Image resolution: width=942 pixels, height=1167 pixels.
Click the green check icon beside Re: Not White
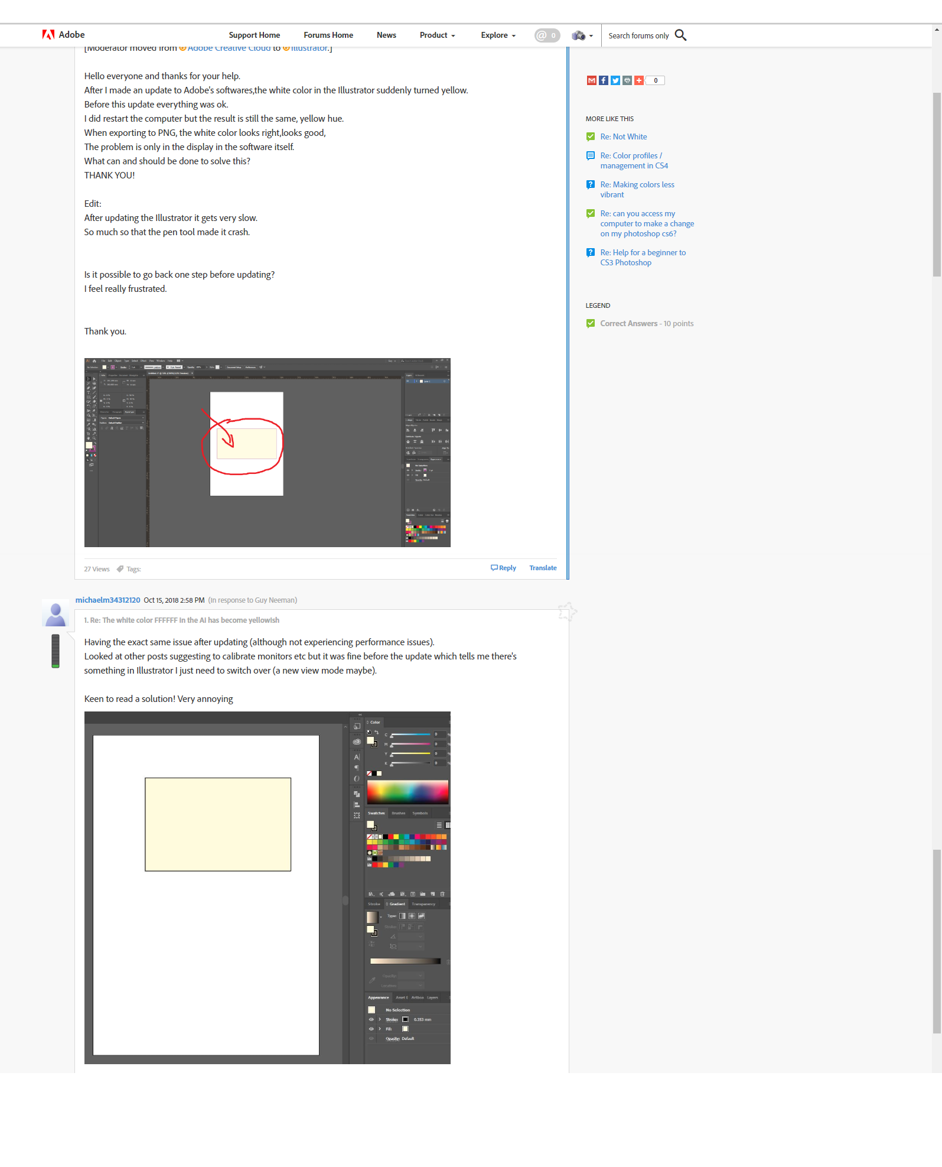[x=591, y=137]
